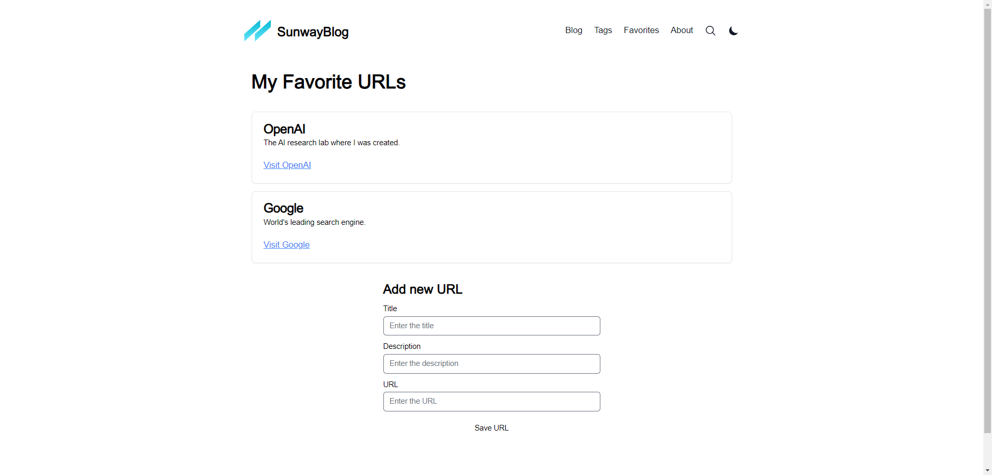This screenshot has height=475, width=992.
Task: Click the vertical scrollbar thumb
Action: [987, 217]
